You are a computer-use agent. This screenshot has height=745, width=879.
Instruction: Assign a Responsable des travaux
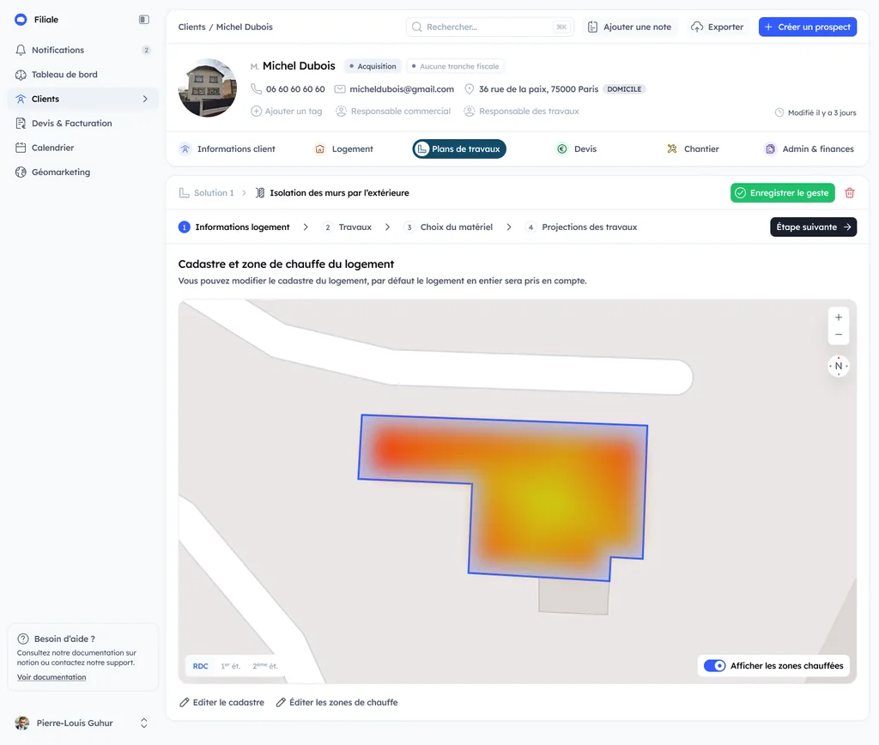point(521,111)
